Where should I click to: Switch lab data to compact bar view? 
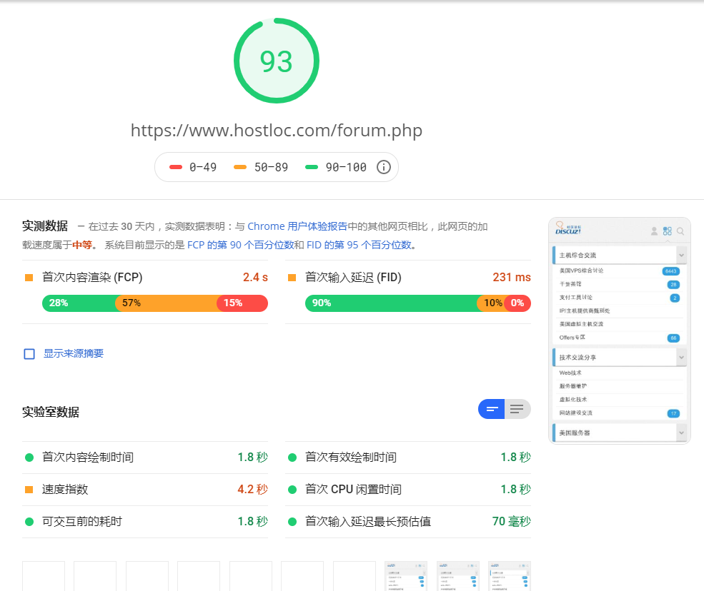pos(492,409)
